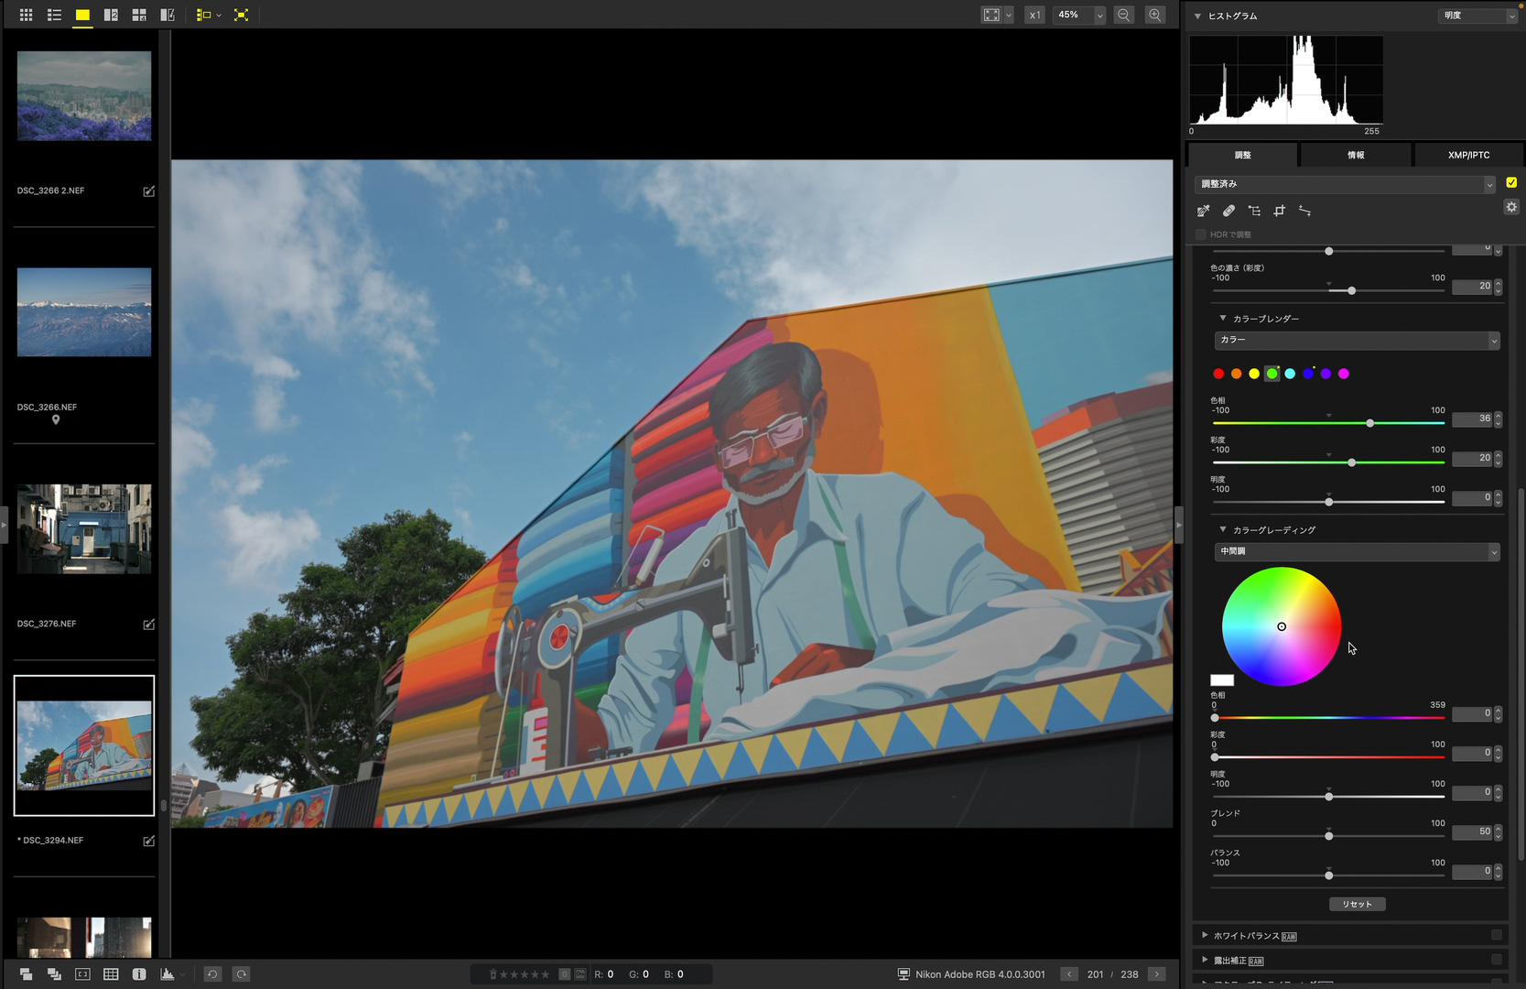This screenshot has width=1526, height=989.
Task: Open the 明度 histogram channel dropdown
Action: pyautogui.click(x=1477, y=16)
